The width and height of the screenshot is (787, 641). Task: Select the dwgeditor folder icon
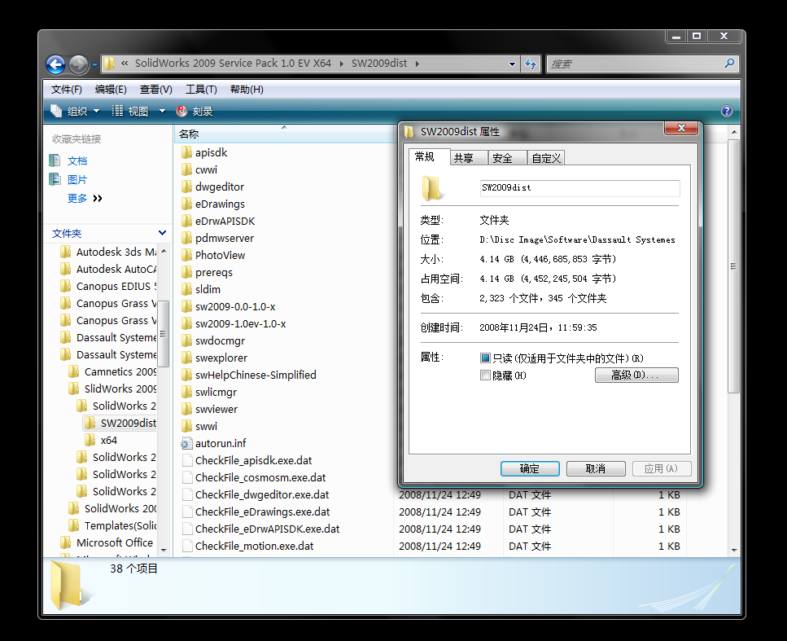click(186, 187)
